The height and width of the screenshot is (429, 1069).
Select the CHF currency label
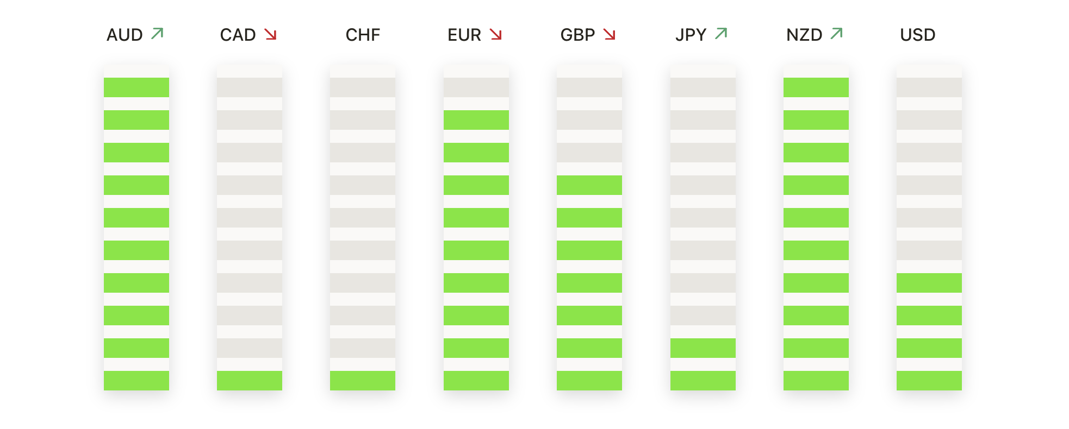coord(363,35)
